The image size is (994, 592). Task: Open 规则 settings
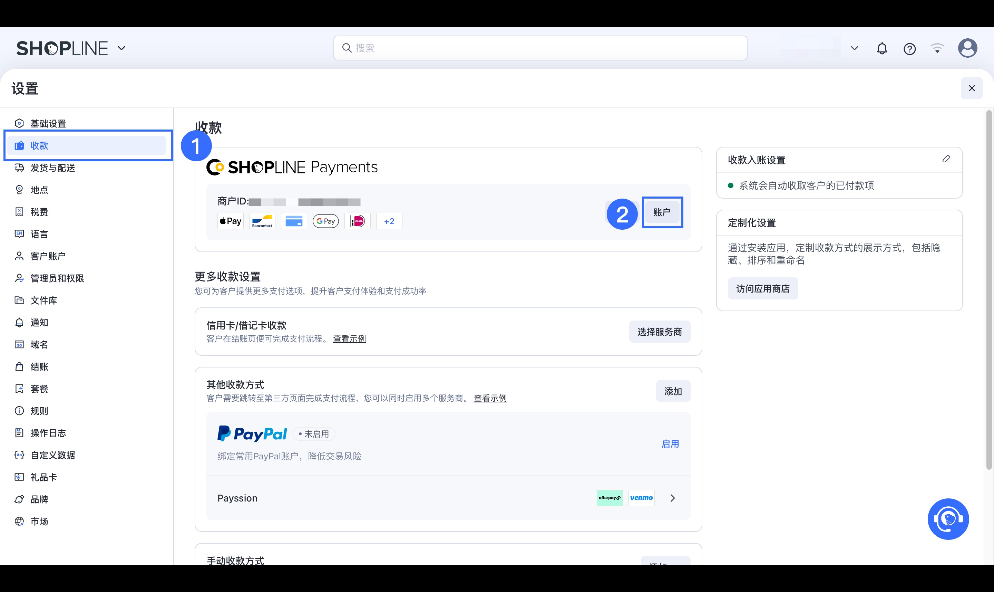pos(87,410)
